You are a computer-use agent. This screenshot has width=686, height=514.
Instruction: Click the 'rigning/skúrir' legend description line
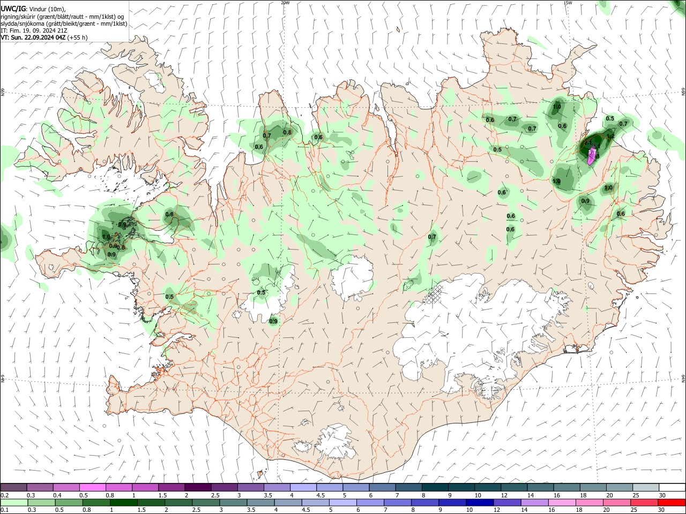pos(62,17)
